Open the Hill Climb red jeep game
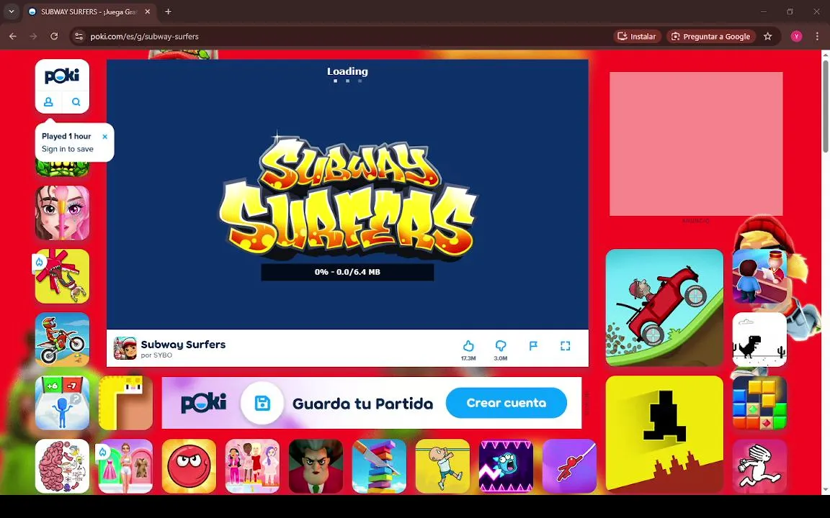The height and width of the screenshot is (518, 830). [x=664, y=308]
